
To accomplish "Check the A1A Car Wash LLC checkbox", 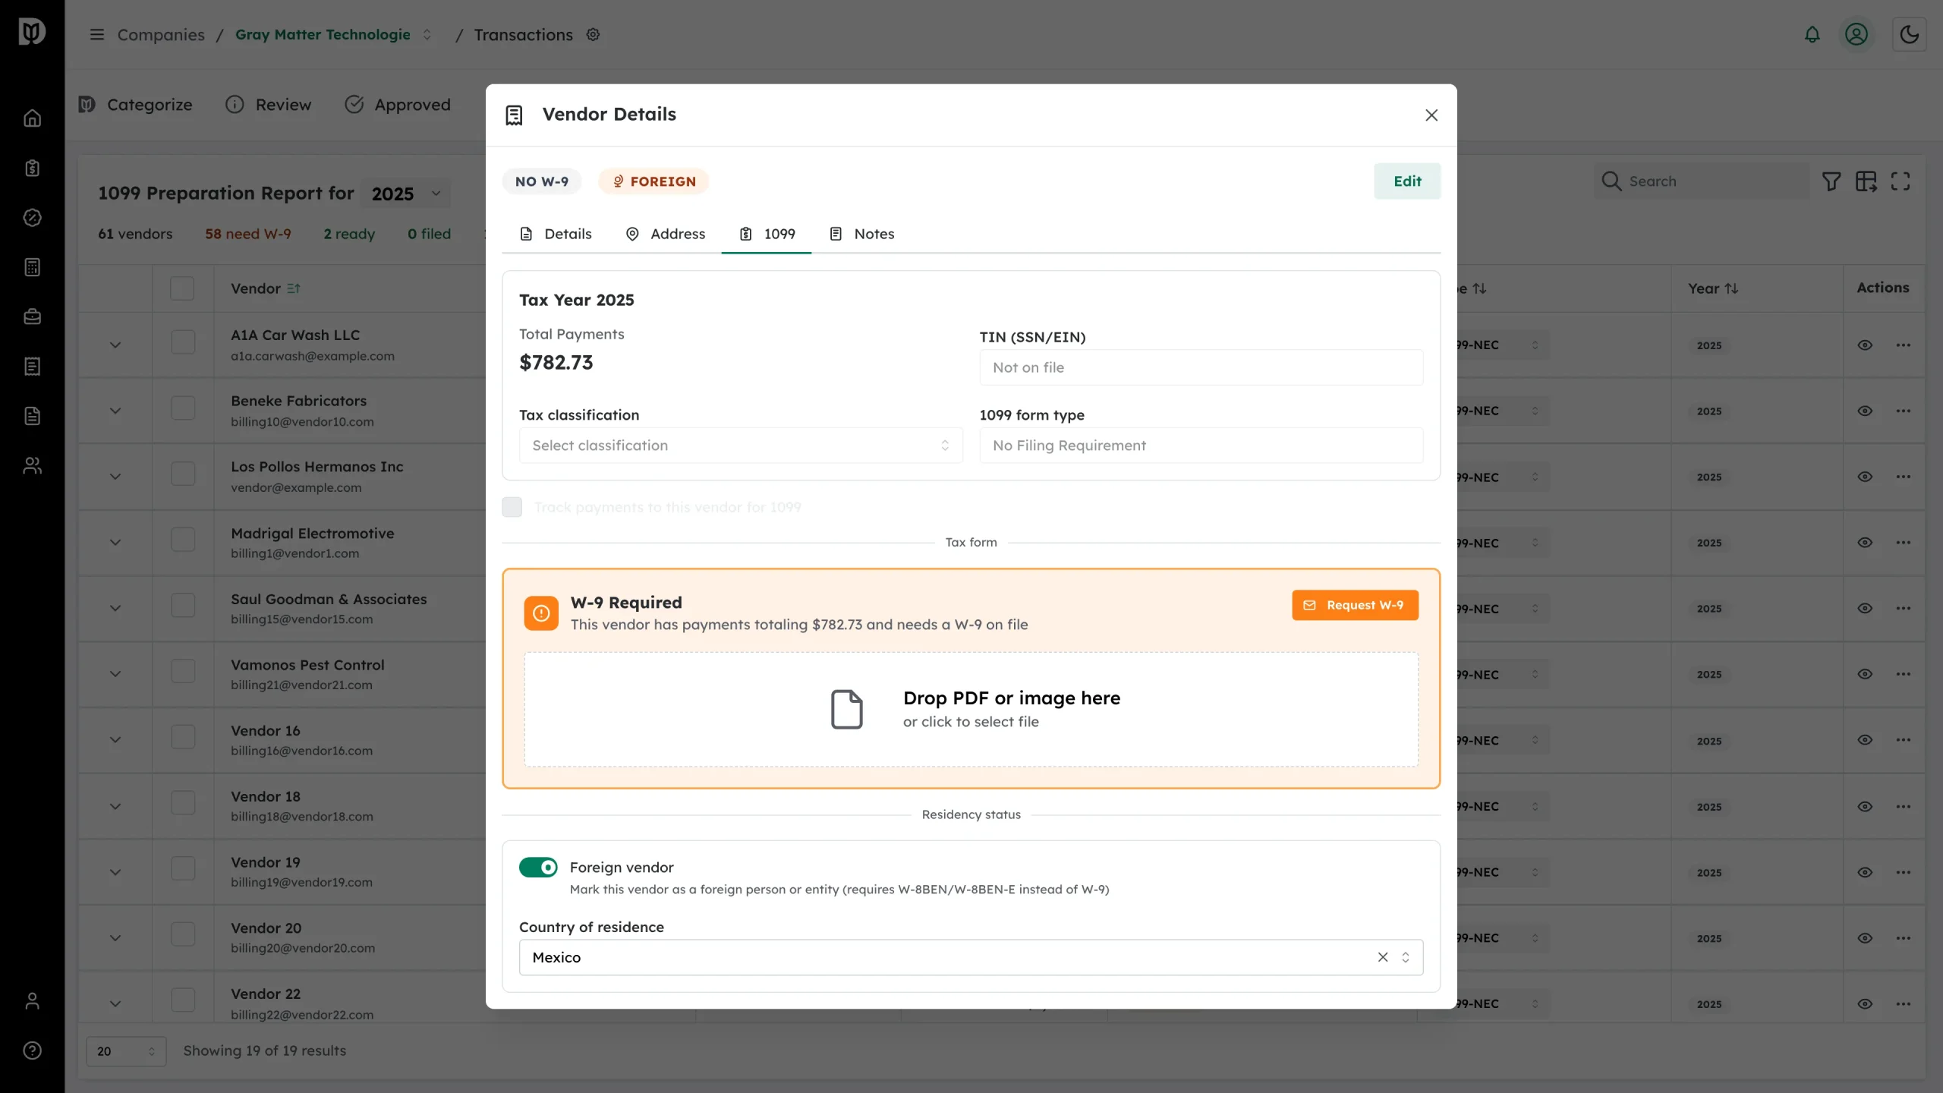I will pyautogui.click(x=183, y=342).
